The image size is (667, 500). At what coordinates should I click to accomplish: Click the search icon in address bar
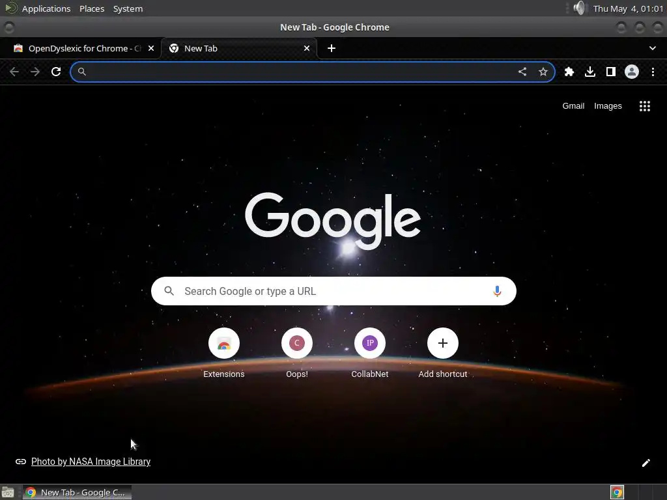(x=82, y=72)
